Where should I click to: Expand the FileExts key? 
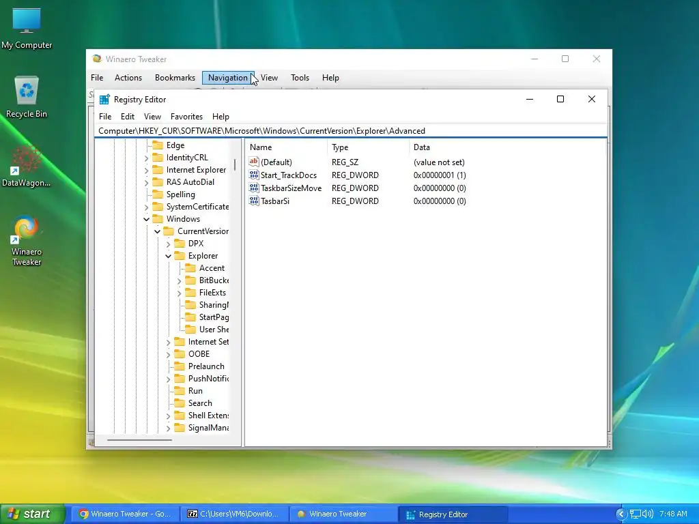(180, 293)
